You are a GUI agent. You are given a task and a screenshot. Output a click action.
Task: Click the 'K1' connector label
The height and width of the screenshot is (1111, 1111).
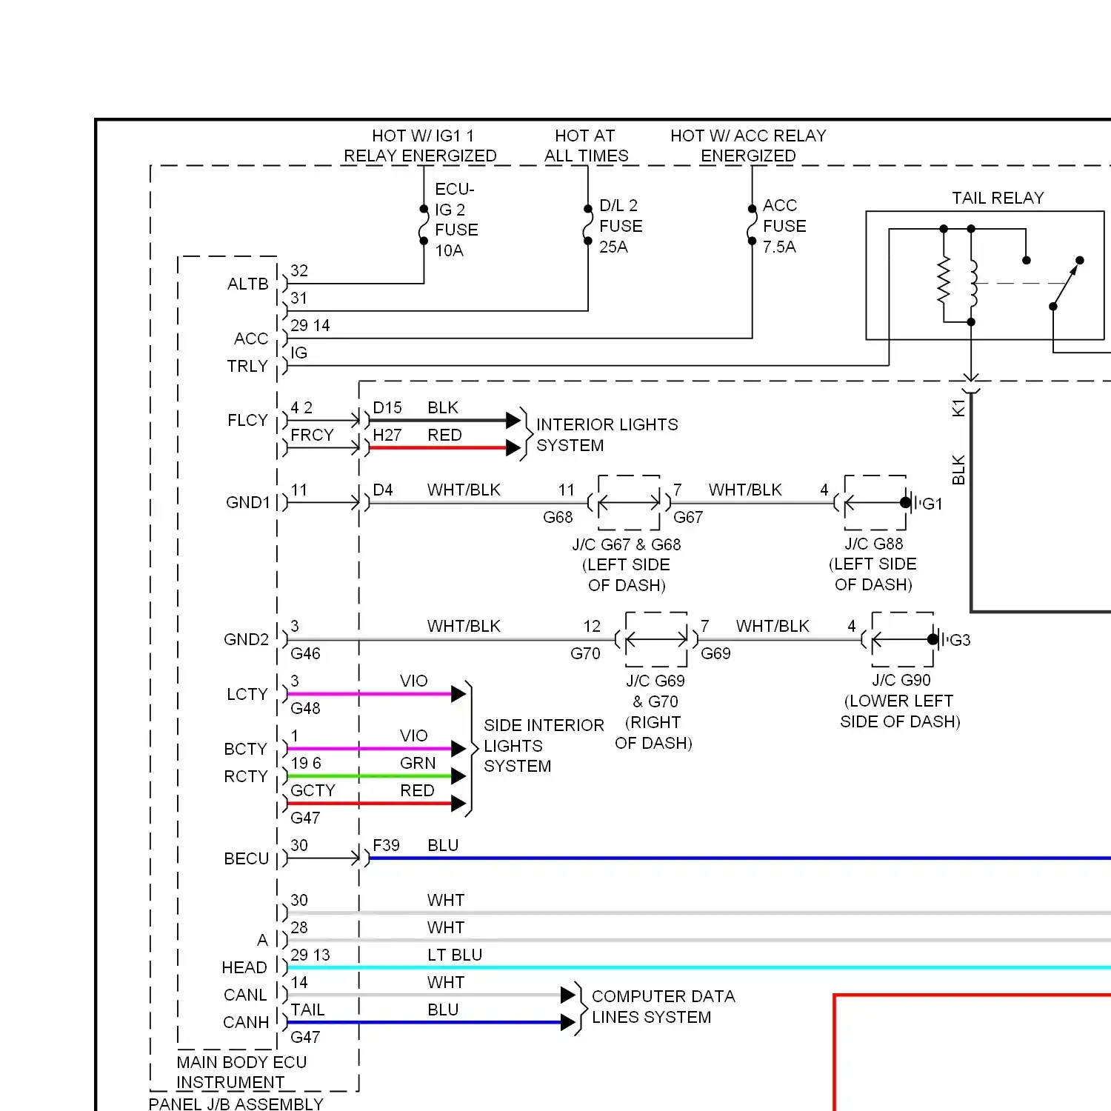point(958,408)
